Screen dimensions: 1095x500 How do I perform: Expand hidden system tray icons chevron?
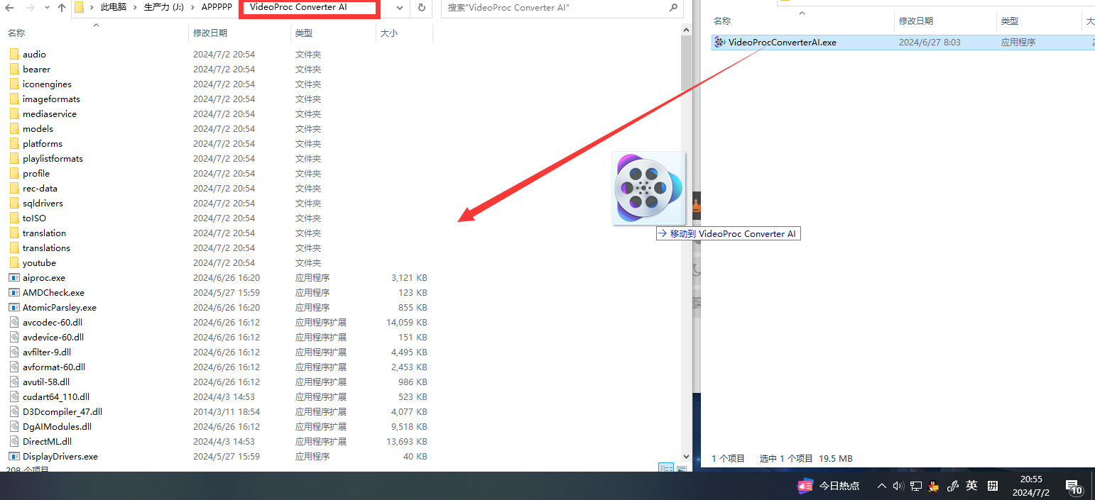881,486
